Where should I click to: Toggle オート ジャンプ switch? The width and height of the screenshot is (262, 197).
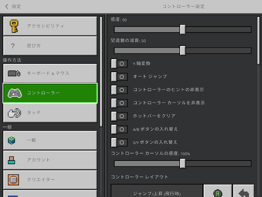(x=119, y=77)
